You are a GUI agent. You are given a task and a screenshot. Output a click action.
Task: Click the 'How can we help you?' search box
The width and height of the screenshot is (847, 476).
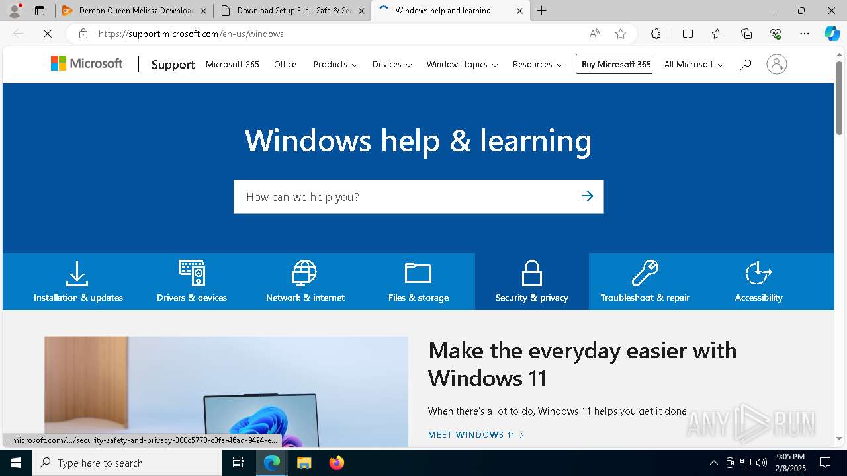click(418, 196)
